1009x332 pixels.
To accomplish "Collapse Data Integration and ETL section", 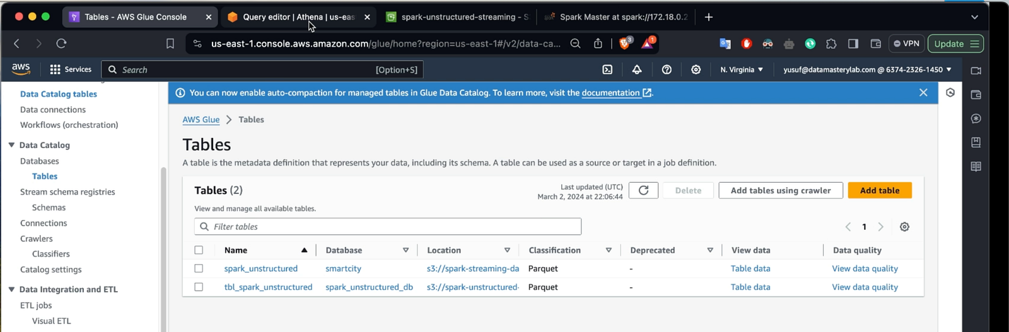I will [x=11, y=289].
